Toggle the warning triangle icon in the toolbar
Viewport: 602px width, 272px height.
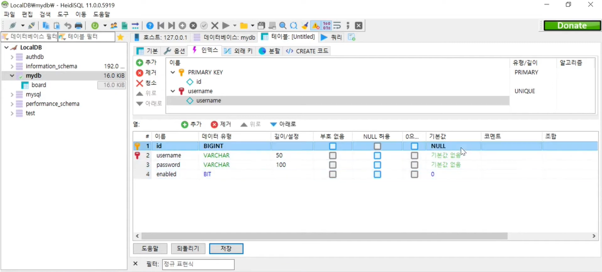tap(315, 25)
